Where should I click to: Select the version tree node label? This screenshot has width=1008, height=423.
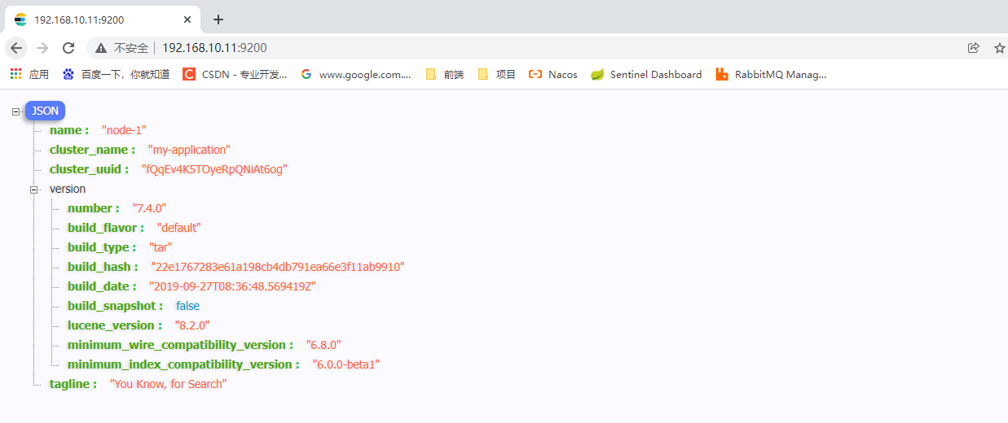point(68,189)
